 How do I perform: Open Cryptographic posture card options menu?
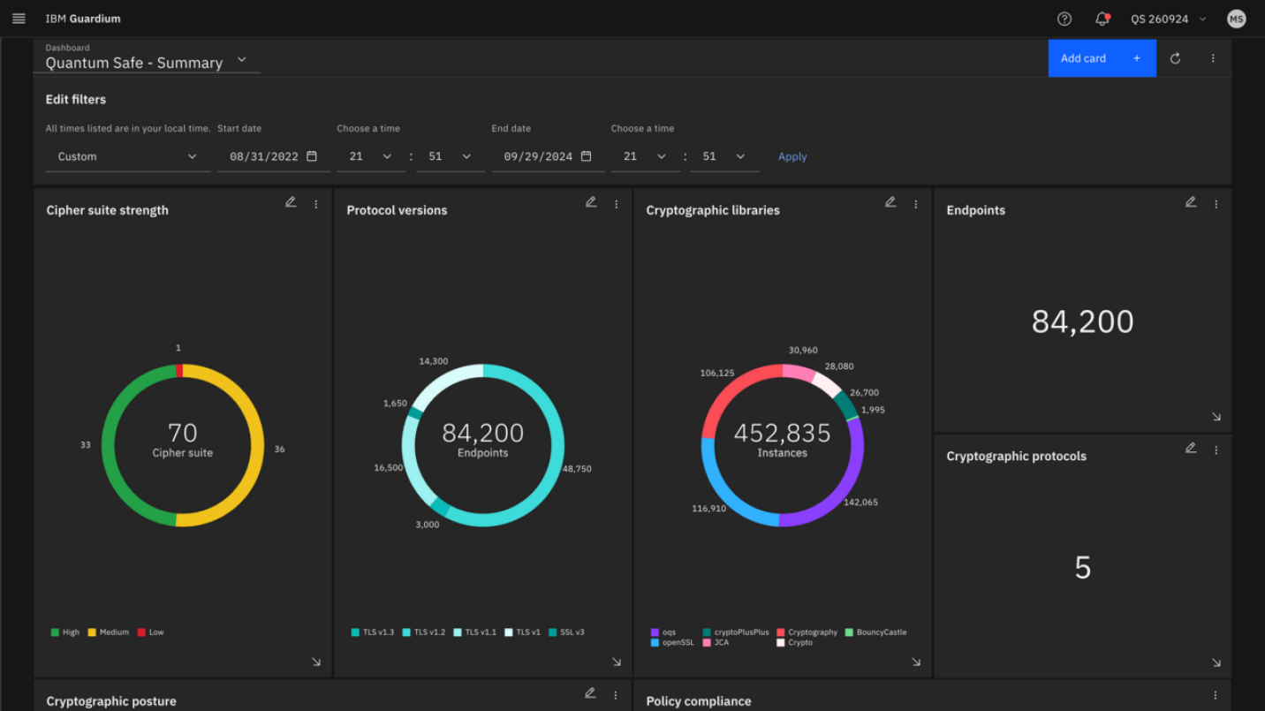click(616, 695)
